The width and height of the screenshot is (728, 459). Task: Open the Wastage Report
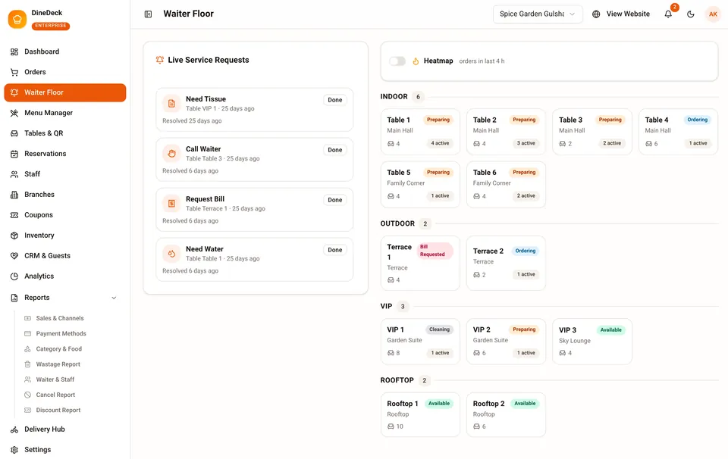click(x=58, y=364)
